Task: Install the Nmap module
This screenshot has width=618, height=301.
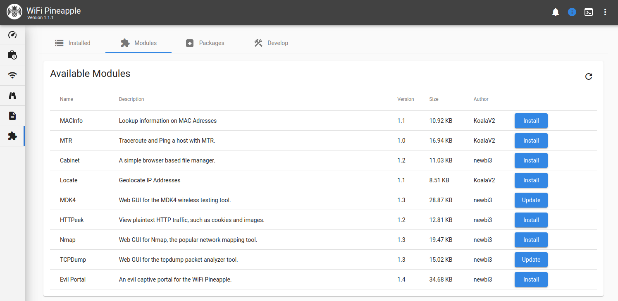Action: pyautogui.click(x=531, y=240)
